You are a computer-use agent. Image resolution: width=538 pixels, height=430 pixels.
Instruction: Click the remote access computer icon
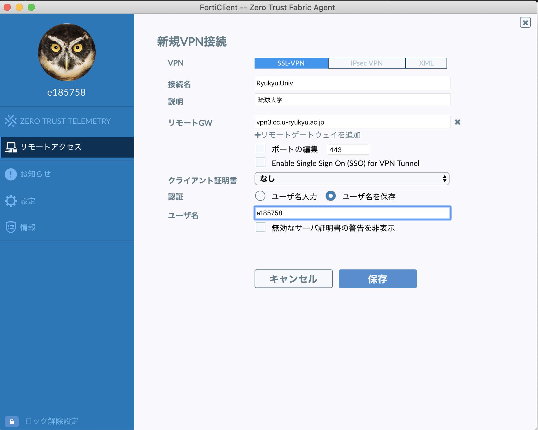click(x=11, y=147)
